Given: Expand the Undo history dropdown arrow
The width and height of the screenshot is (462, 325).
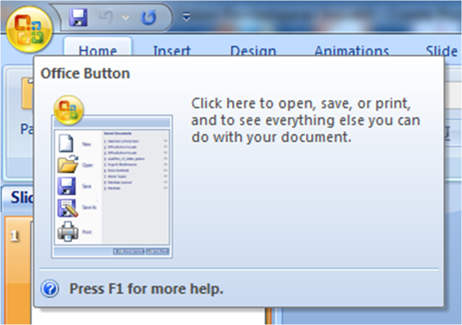Looking at the screenshot, I should tap(125, 18).
